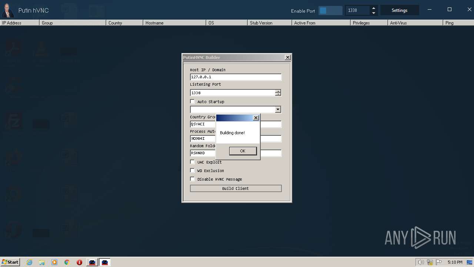Close the Building done message box

tap(256, 118)
